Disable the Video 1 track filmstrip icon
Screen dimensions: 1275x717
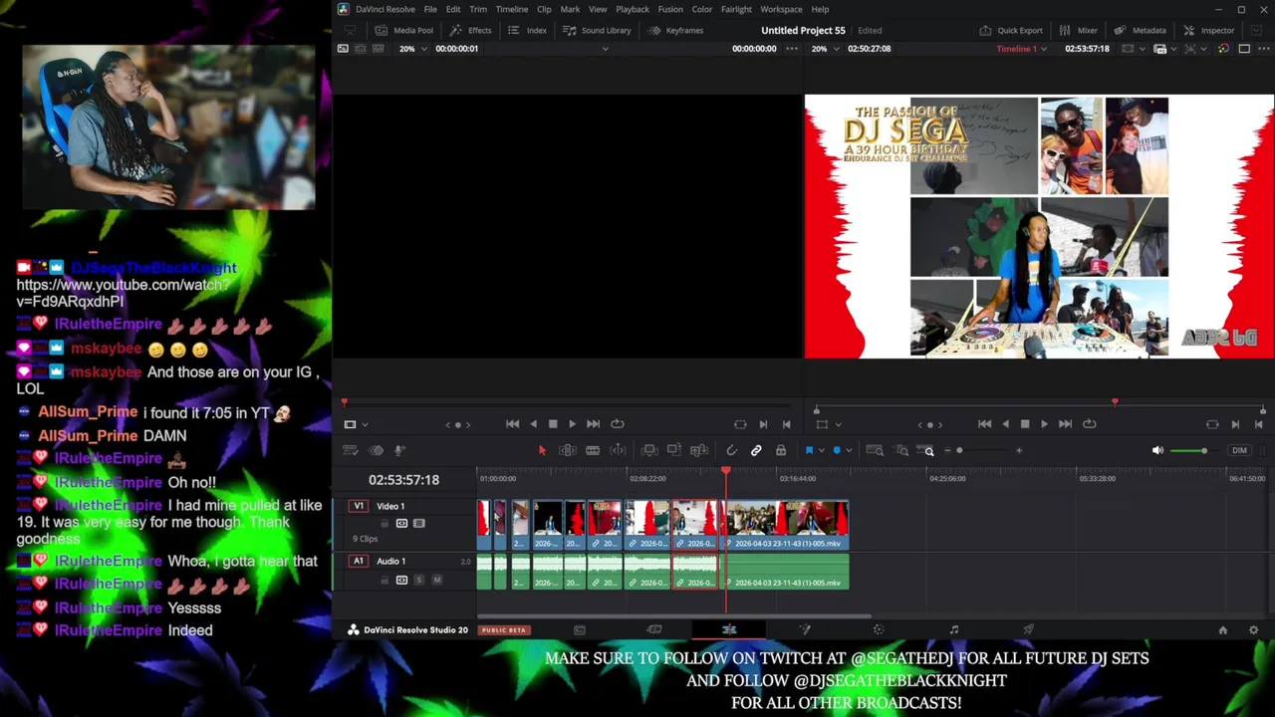coord(418,524)
